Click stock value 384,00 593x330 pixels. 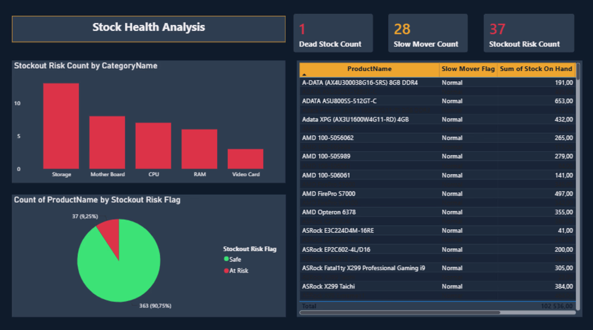point(563,287)
